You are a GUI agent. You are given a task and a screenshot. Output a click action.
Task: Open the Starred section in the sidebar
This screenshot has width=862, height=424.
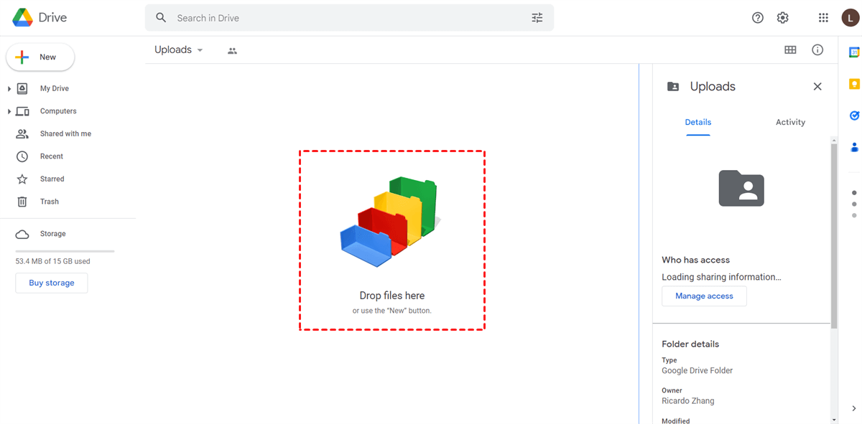pyautogui.click(x=52, y=178)
